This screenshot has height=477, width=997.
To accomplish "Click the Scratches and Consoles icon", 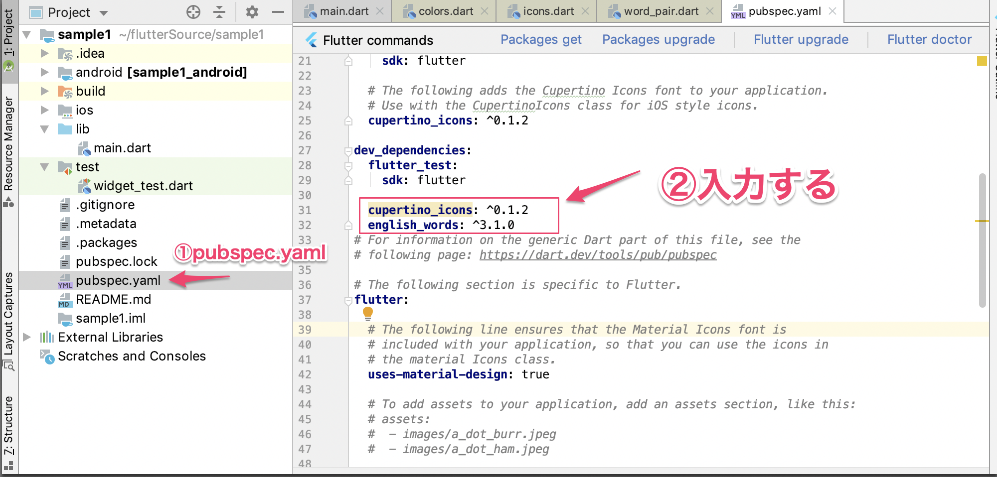I will (47, 357).
